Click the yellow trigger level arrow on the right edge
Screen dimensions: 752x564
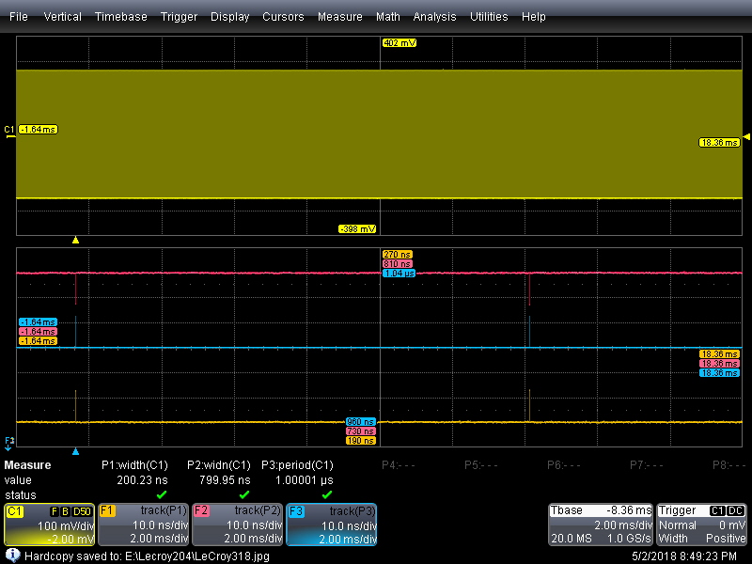click(x=746, y=137)
